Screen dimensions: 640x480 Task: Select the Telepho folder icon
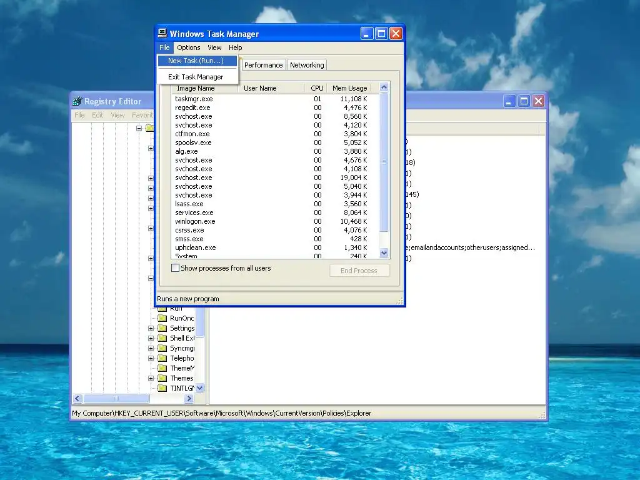point(162,358)
